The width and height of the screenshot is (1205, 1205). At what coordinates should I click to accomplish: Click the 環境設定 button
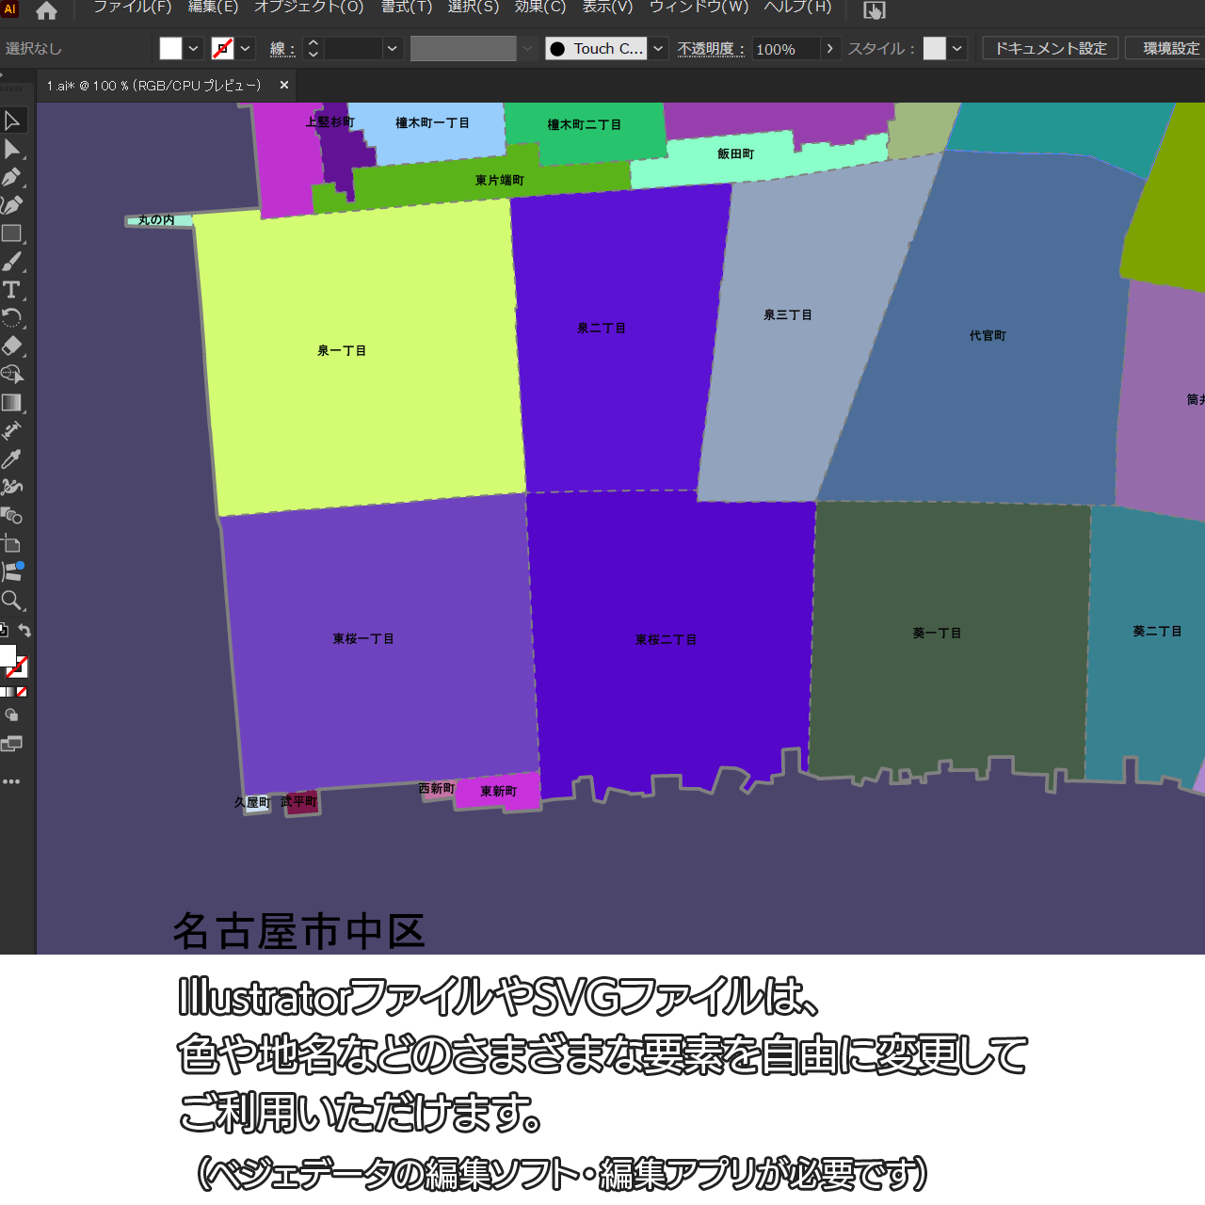[1170, 49]
